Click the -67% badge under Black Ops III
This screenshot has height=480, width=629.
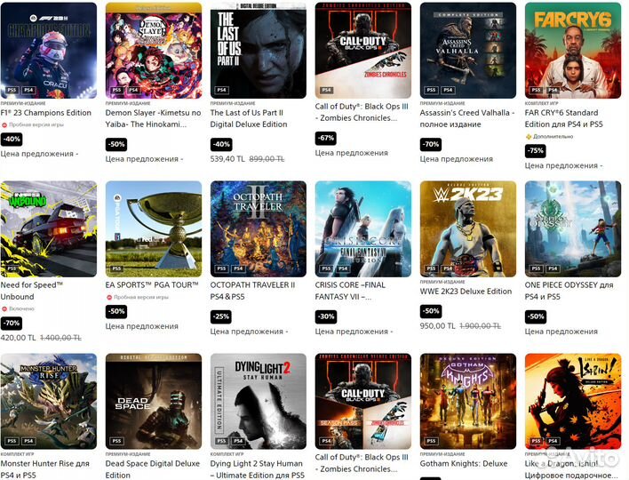326,138
